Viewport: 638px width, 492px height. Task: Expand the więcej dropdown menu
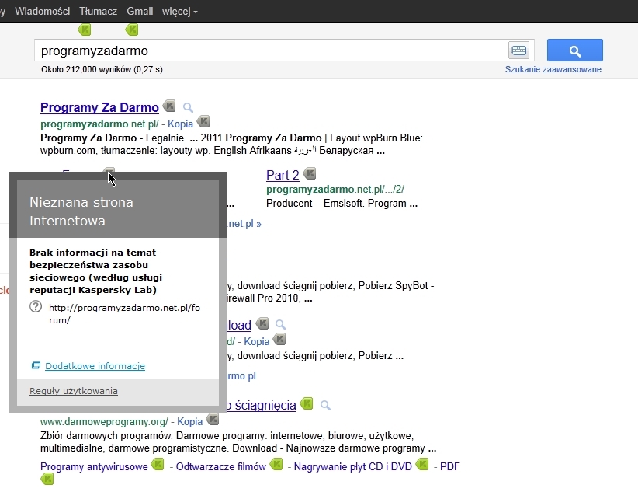[x=179, y=12]
